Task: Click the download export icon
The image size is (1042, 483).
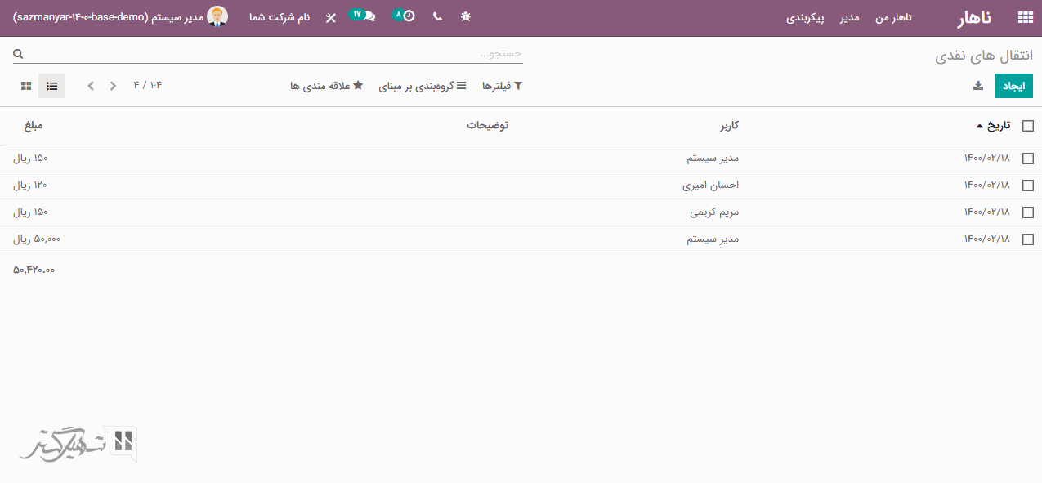Action: pos(978,86)
